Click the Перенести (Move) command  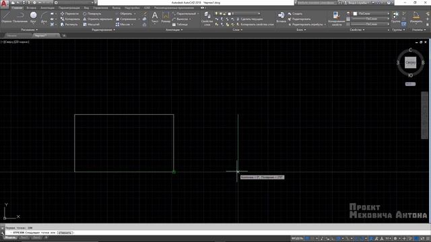pos(69,13)
